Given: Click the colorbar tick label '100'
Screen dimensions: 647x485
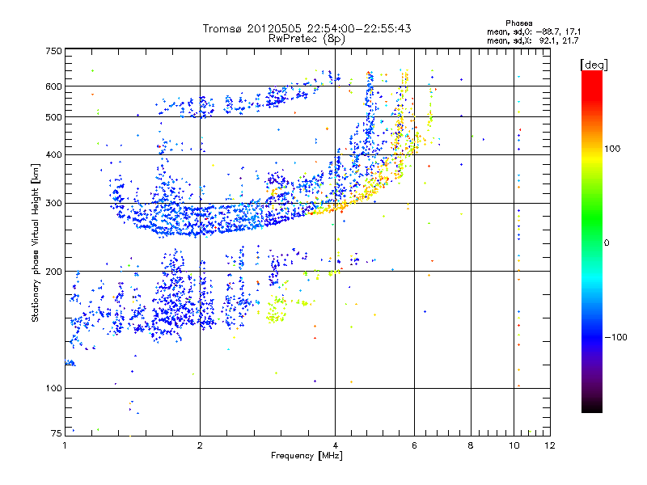Looking at the screenshot, I should [x=612, y=149].
